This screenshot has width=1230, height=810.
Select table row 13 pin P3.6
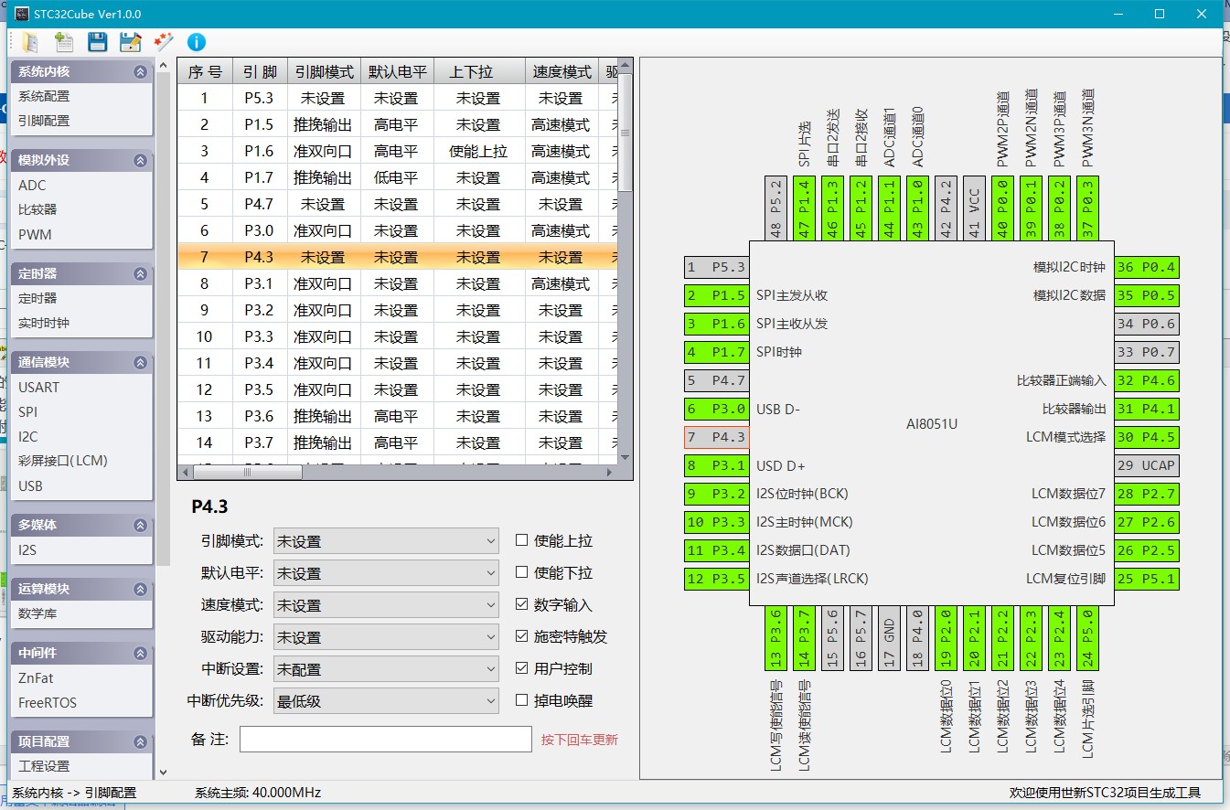[x=398, y=416]
